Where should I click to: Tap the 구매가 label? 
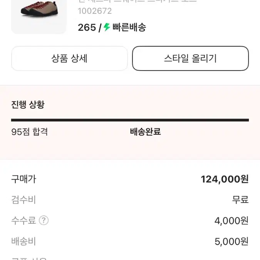pos(23,179)
